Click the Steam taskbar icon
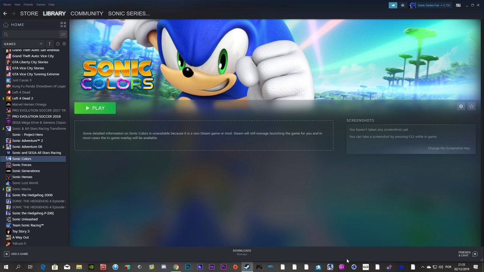The width and height of the screenshot is (484, 272). pos(247,267)
